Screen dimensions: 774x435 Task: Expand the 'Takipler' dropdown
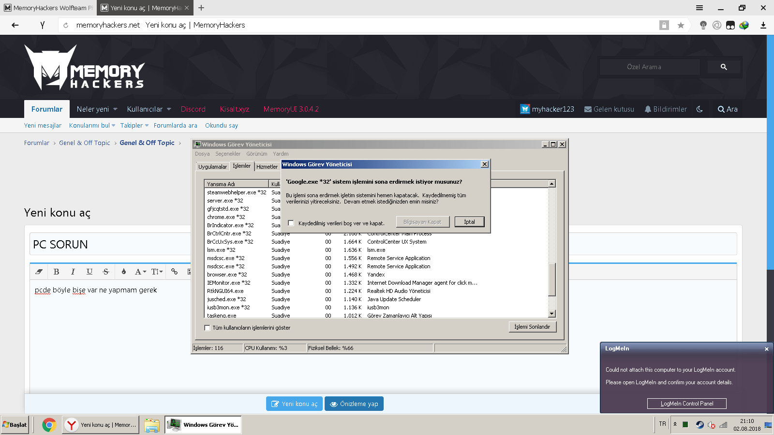(x=147, y=126)
